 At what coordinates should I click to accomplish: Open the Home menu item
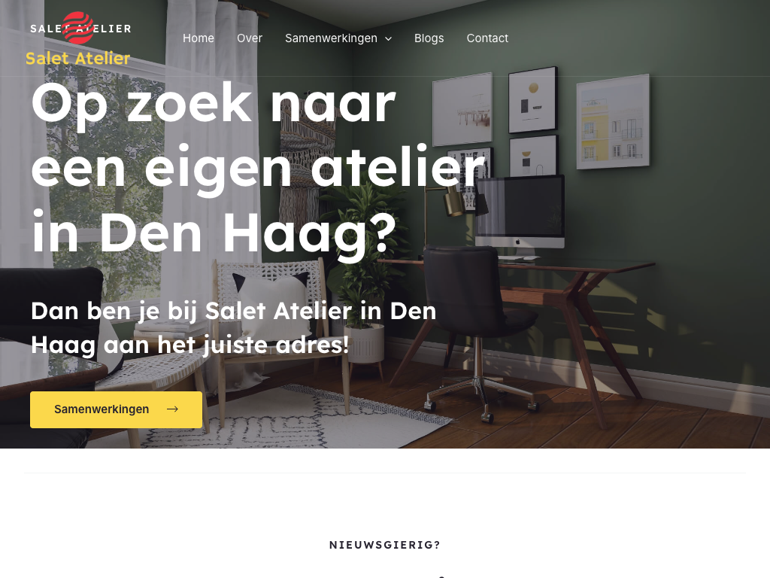pyautogui.click(x=199, y=38)
